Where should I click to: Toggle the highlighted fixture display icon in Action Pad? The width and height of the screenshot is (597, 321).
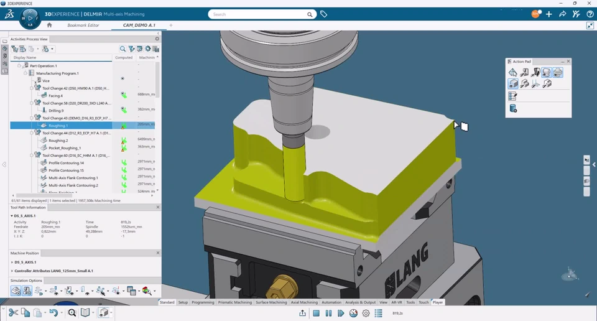[558, 72]
